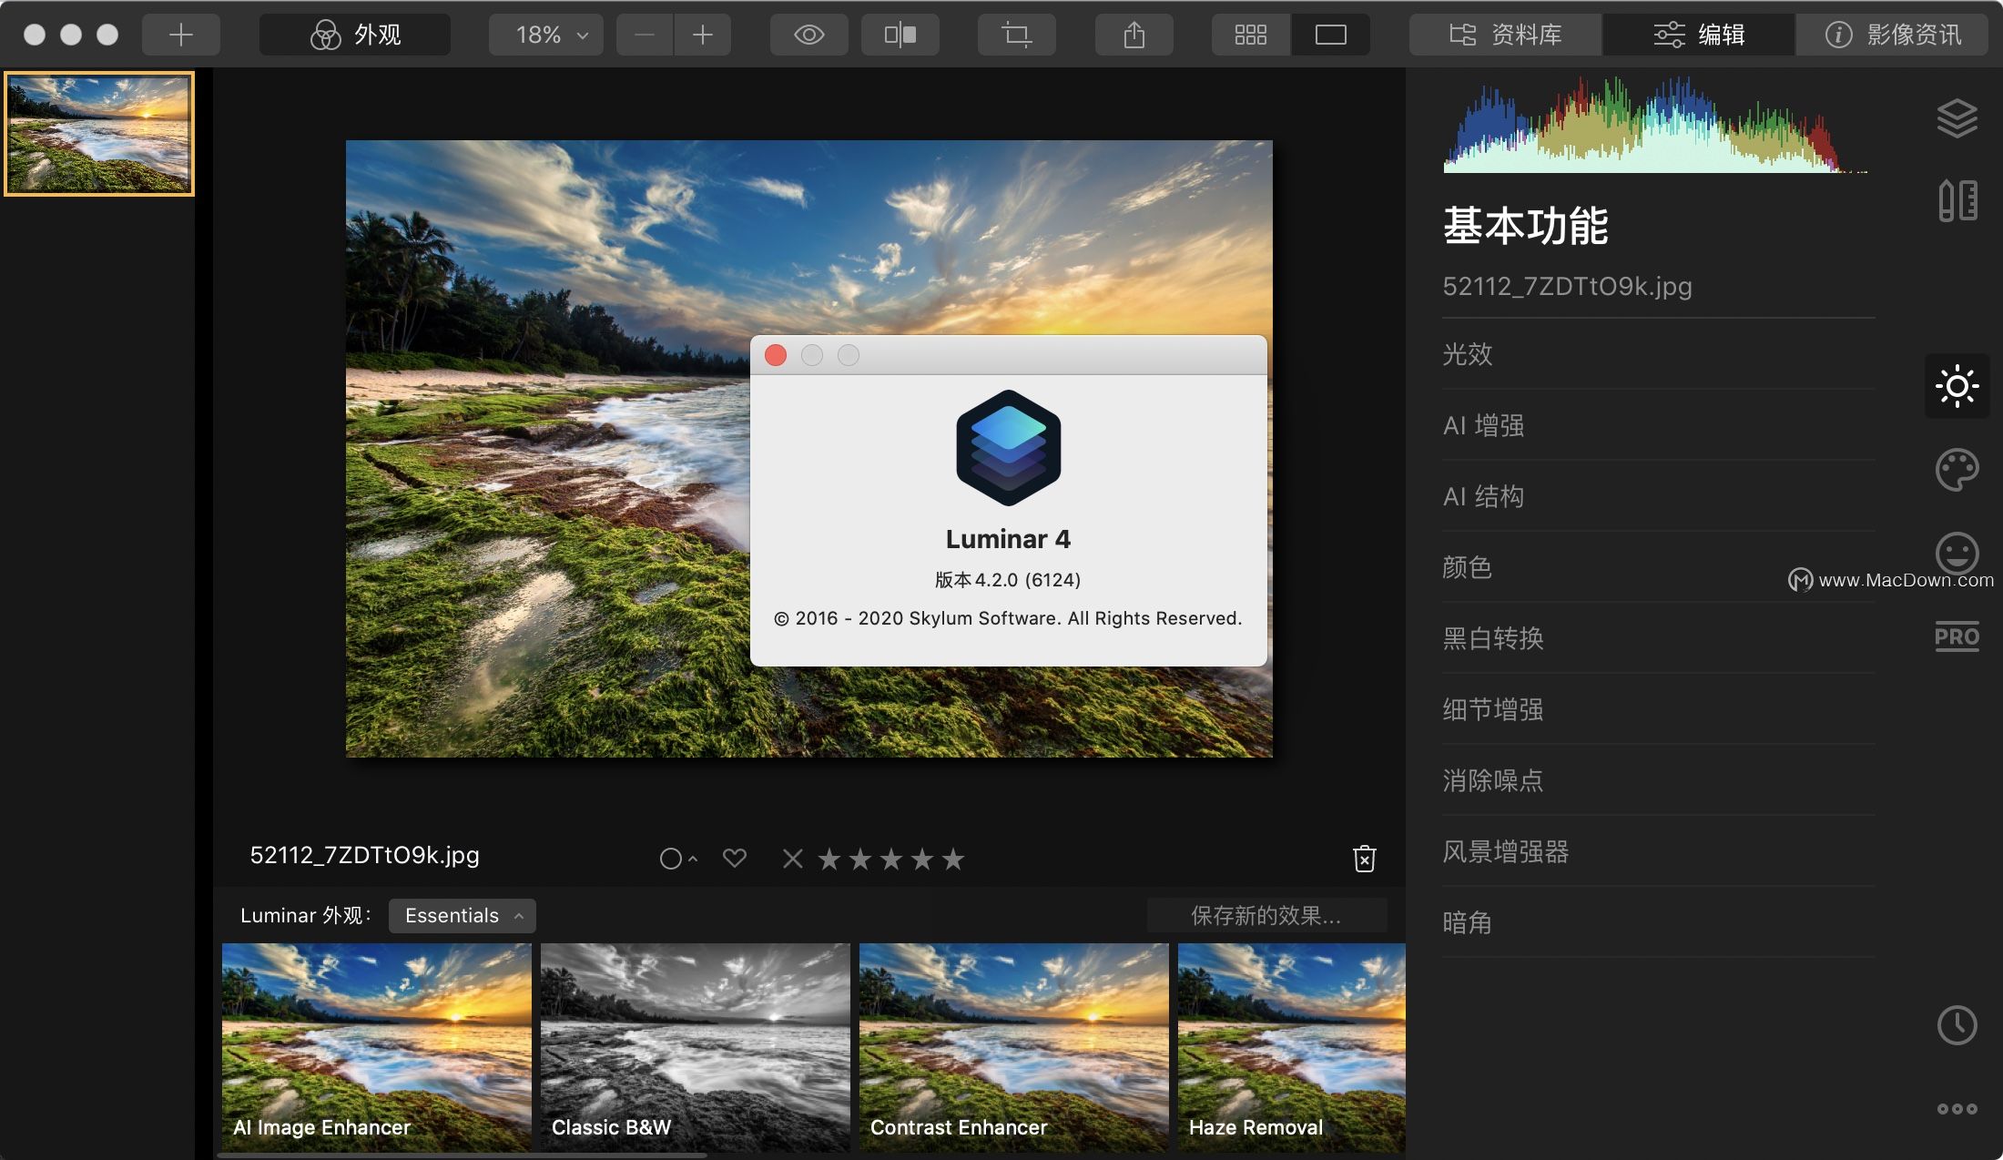Toggle the heart favorite flag
The height and width of the screenshot is (1160, 2003).
(735, 858)
